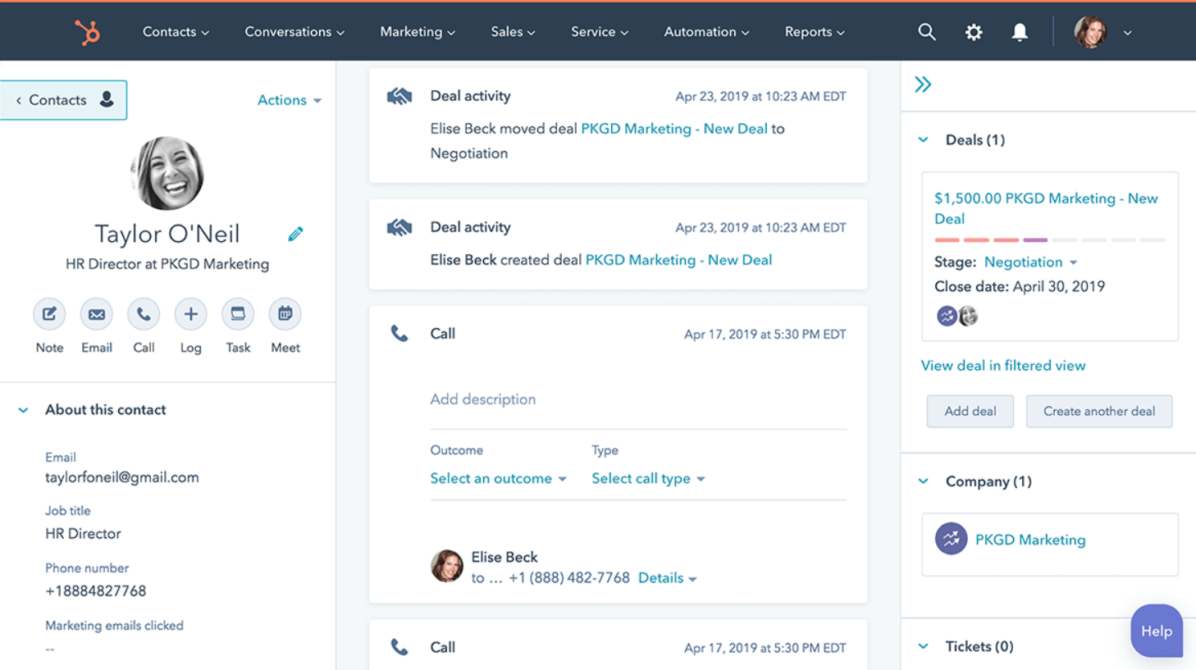Start a Call using the Call icon
This screenshot has width=1196, height=670.
pos(144,314)
